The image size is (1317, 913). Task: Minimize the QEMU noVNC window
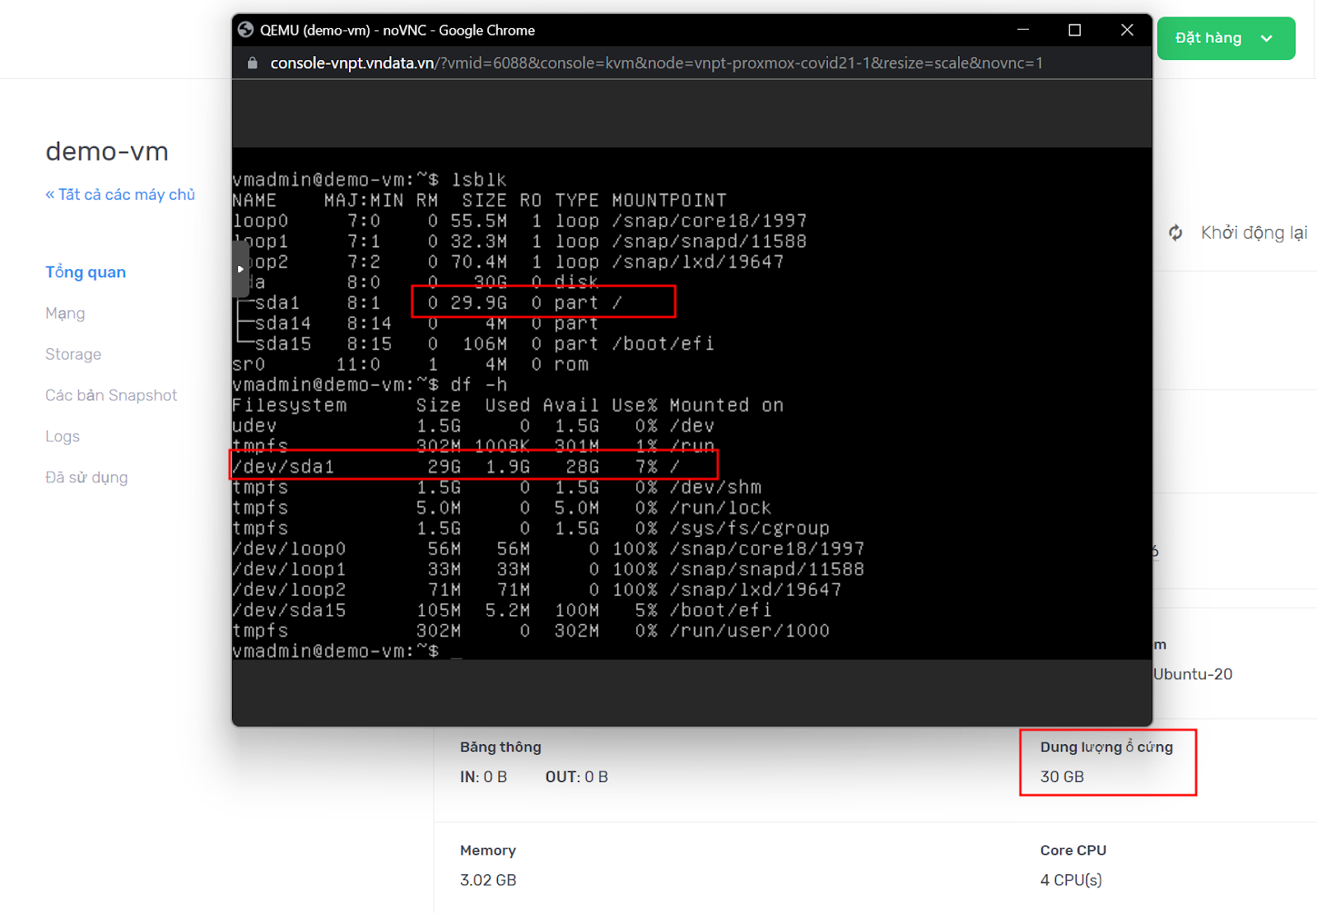(1023, 30)
